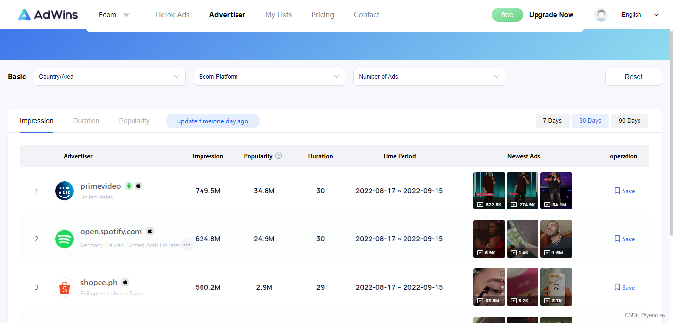Click the 2.9M popularity value
Image resolution: width=673 pixels, height=323 pixels.
(264, 287)
